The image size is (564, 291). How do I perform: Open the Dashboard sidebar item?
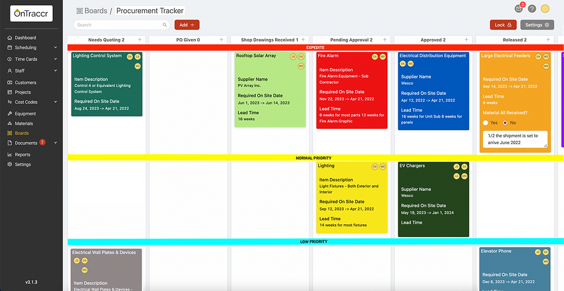pos(25,37)
